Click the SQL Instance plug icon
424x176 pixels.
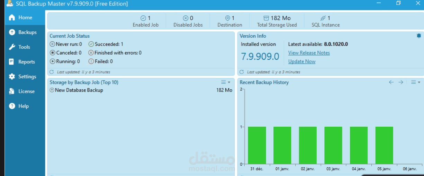click(x=323, y=18)
